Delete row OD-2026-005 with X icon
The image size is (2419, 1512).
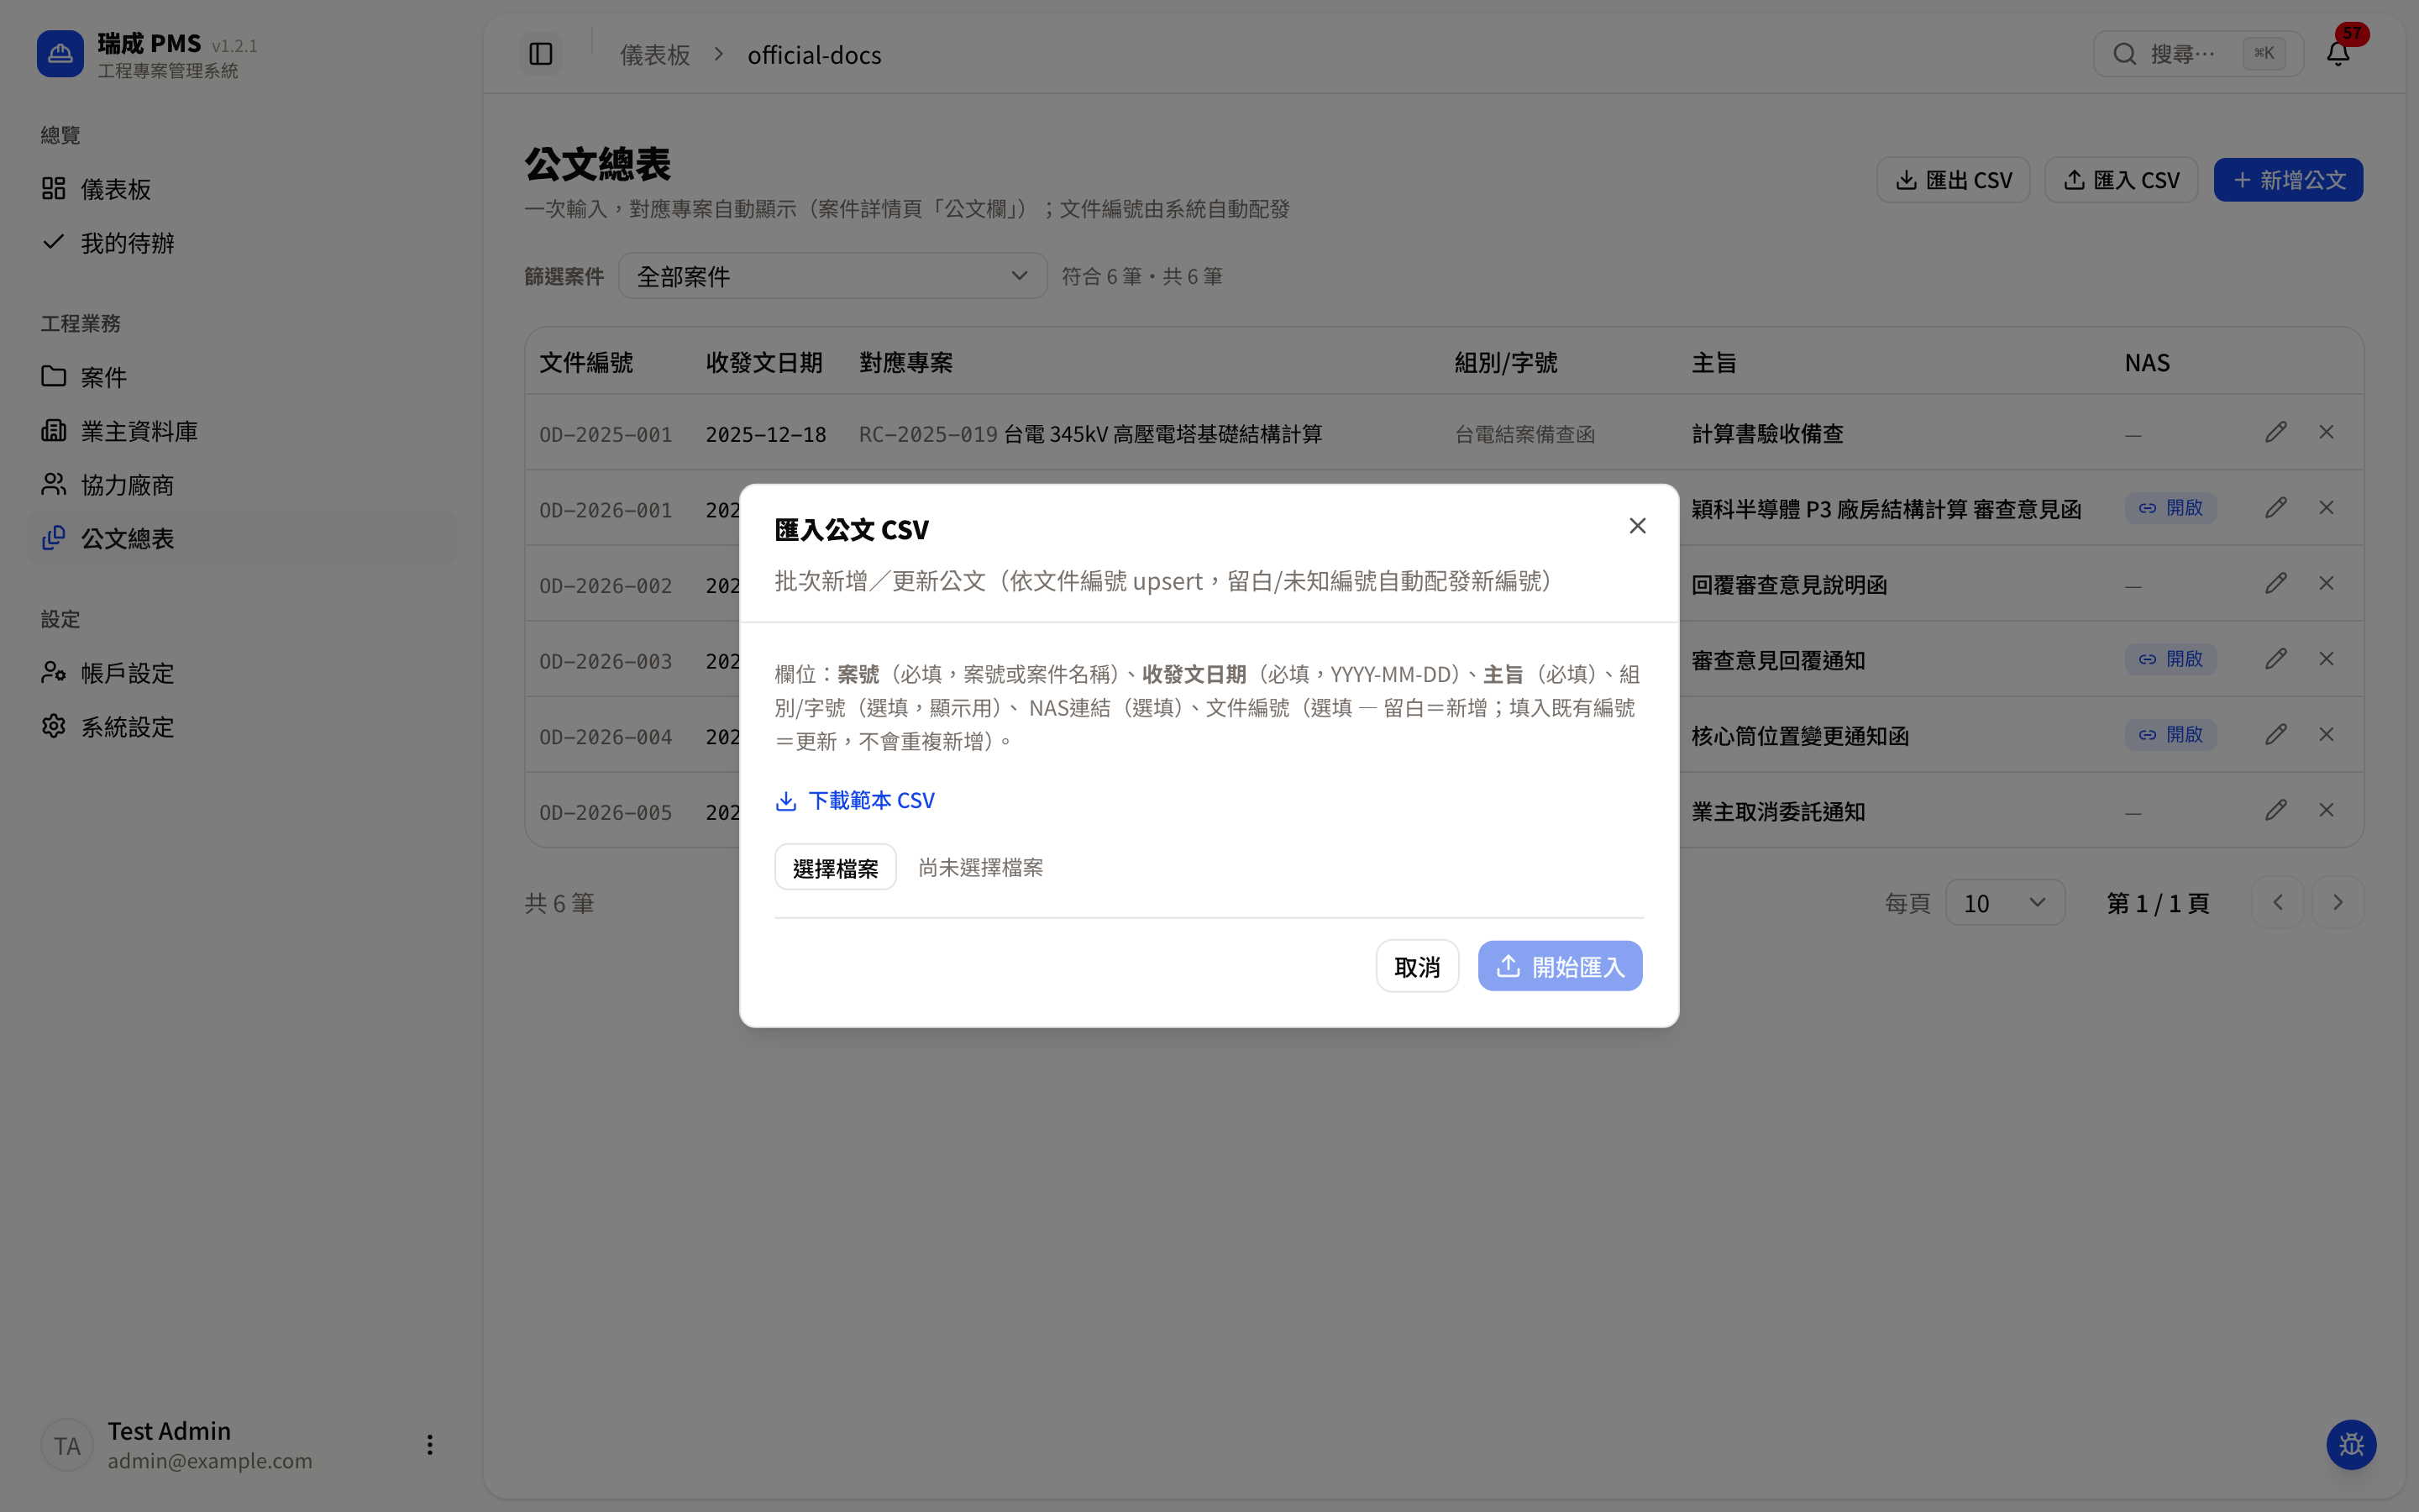[2327, 810]
